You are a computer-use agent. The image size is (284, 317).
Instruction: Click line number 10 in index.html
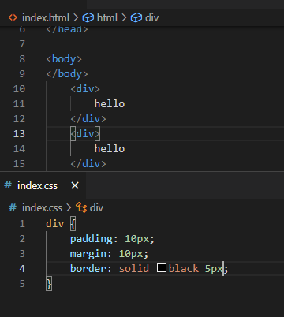[19, 89]
